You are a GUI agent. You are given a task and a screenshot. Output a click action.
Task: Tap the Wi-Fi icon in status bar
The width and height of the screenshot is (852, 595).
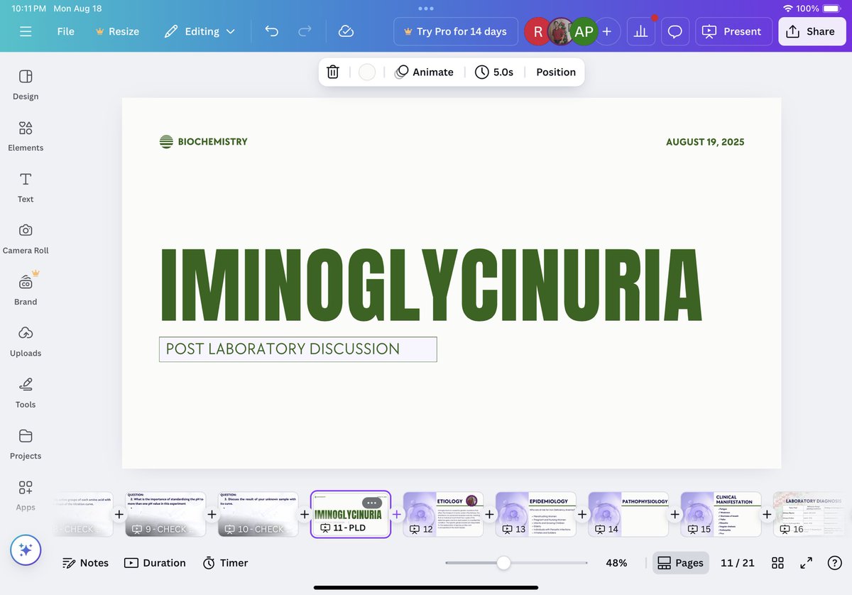click(787, 9)
